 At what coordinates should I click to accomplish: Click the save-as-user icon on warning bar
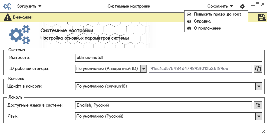tap(262, 18)
